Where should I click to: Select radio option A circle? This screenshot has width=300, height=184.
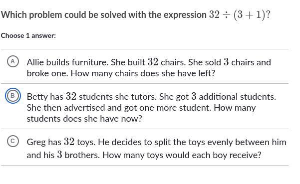[13, 61]
